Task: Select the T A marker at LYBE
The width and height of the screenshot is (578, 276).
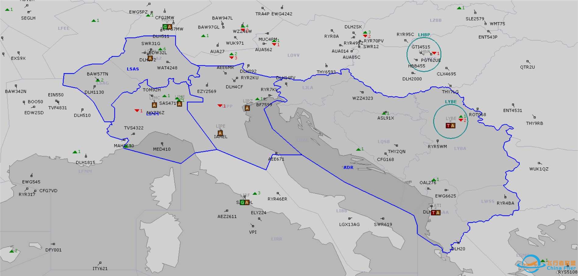Action: click(x=450, y=126)
